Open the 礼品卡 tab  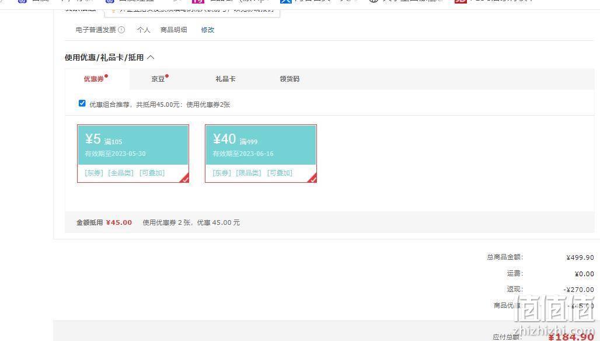coord(225,79)
